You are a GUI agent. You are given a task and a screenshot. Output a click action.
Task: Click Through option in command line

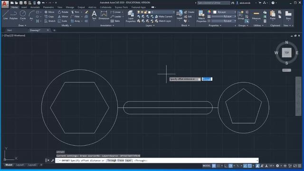pos(112,161)
